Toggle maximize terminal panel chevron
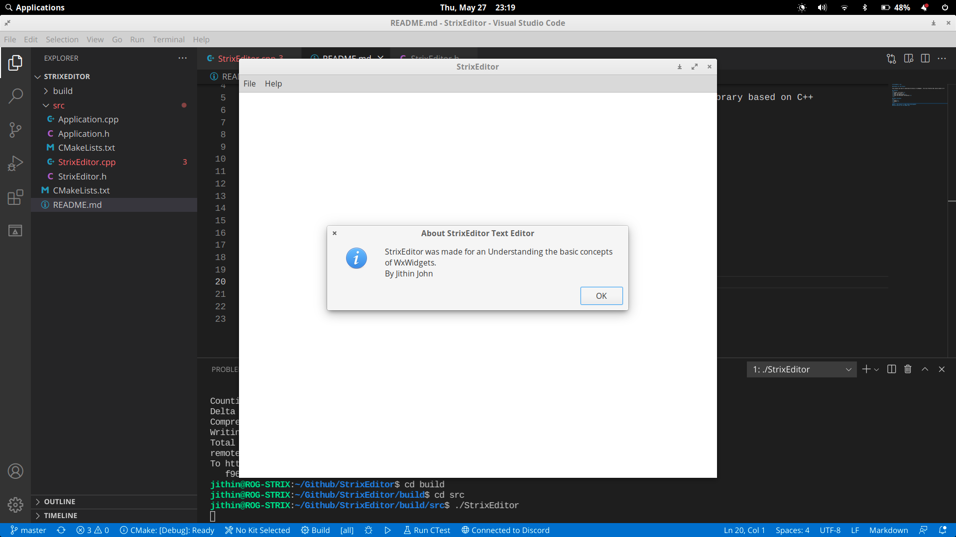 925,369
